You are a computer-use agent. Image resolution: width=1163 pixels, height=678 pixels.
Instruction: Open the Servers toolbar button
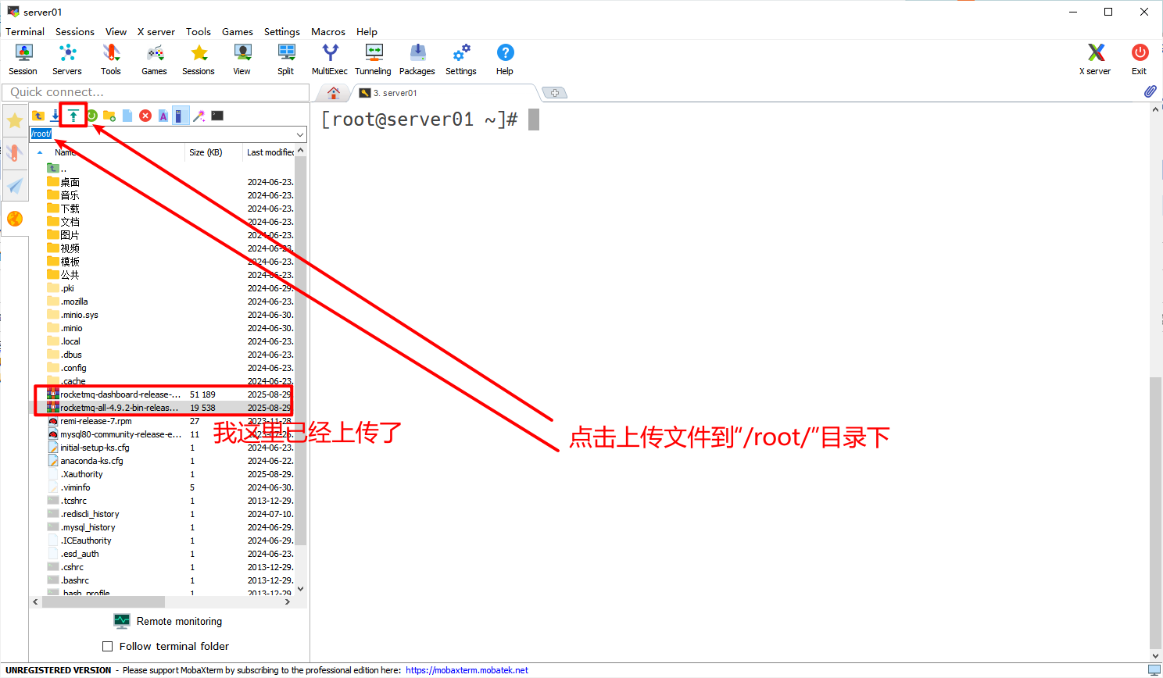[x=67, y=59]
